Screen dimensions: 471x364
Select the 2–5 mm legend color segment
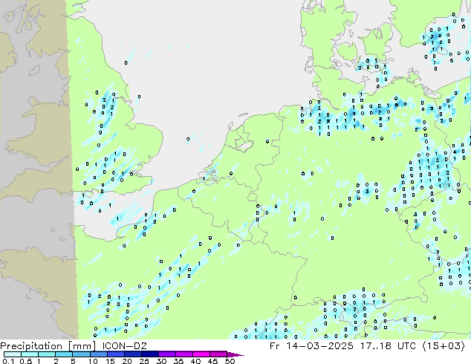point(64,354)
